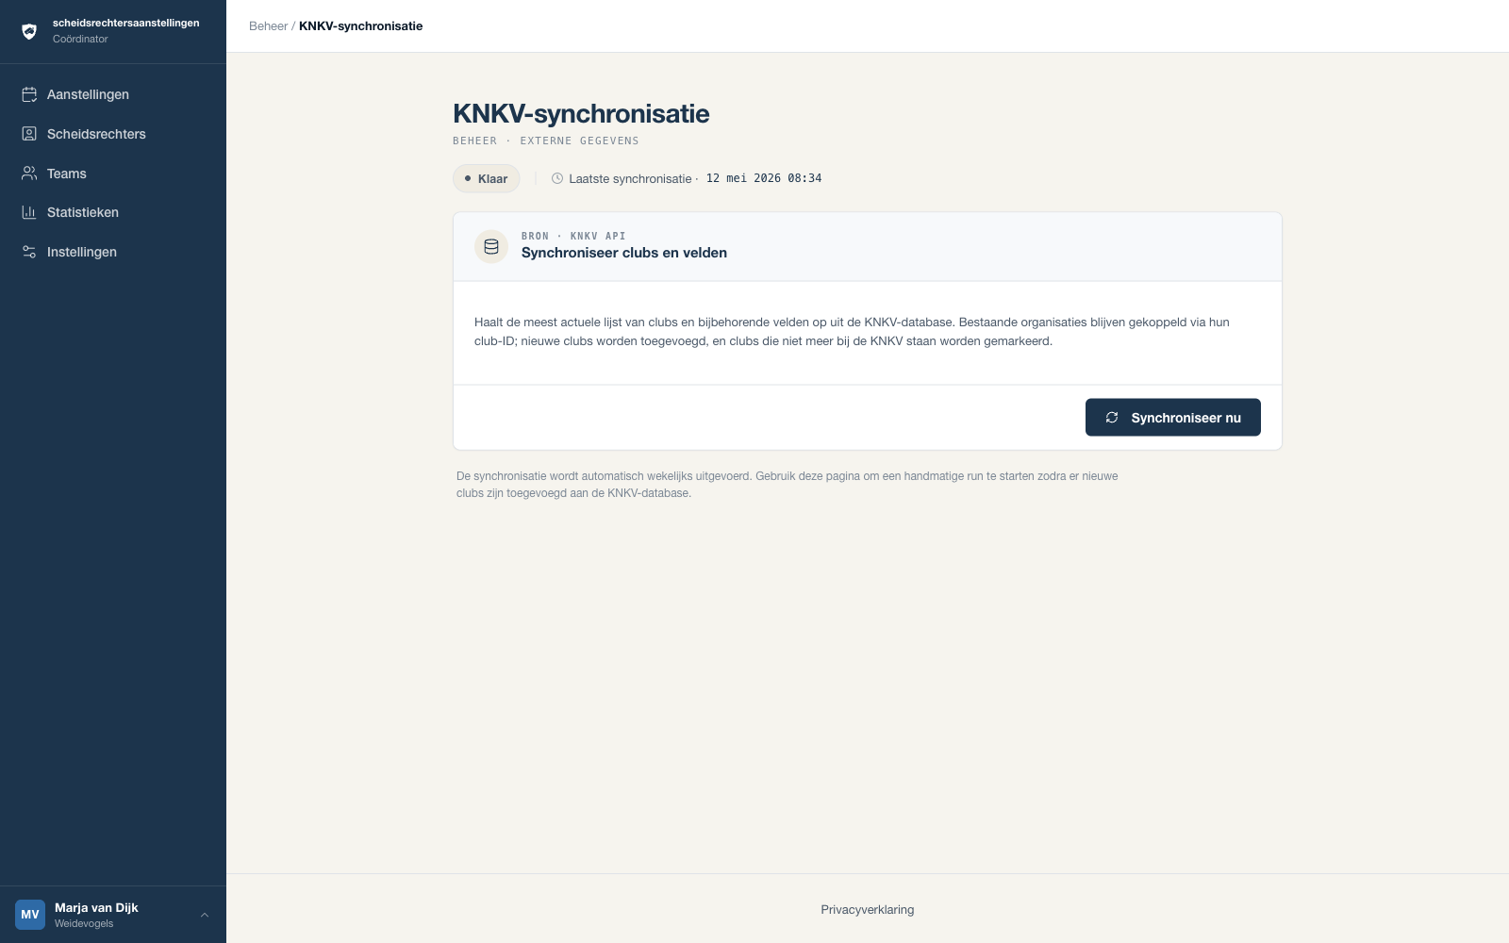Follow the Beheer breadcrumb link

pos(268,26)
